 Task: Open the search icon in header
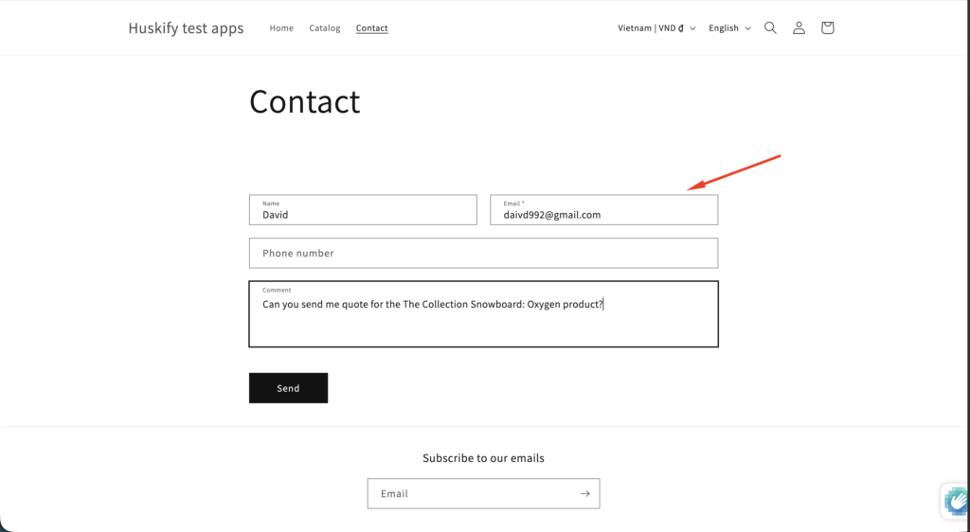pos(770,28)
